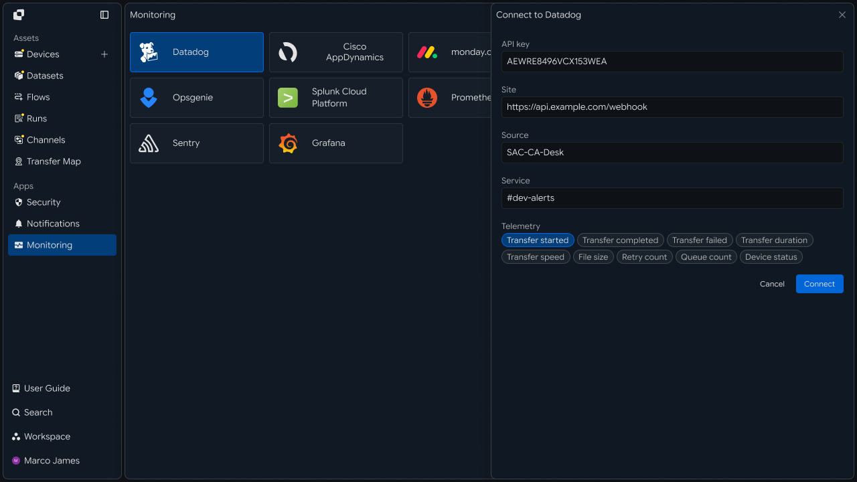Click the Transfer Map icon in the sidebar

tap(19, 161)
